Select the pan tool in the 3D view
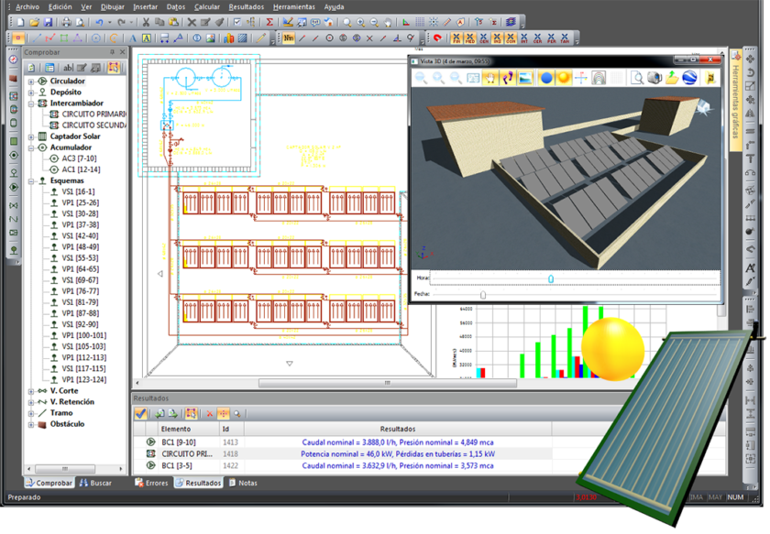The width and height of the screenshot is (770, 534). [x=489, y=78]
